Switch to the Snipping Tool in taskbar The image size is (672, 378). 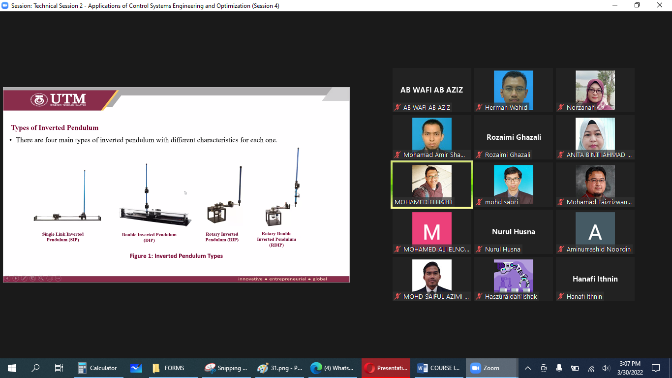coord(226,368)
